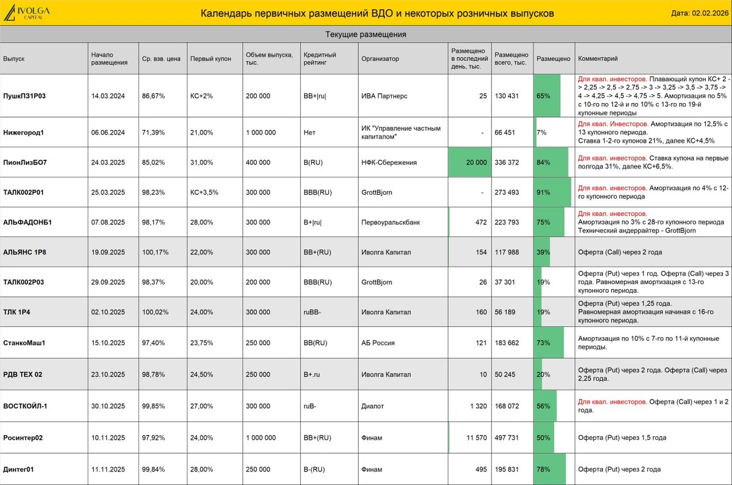This screenshot has width=732, height=485.
Task: Click last-day placed value 1 320
Action: pos(478,406)
